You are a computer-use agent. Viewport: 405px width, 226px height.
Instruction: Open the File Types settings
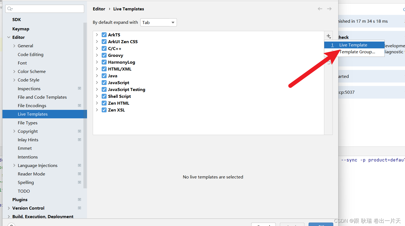[x=28, y=123]
